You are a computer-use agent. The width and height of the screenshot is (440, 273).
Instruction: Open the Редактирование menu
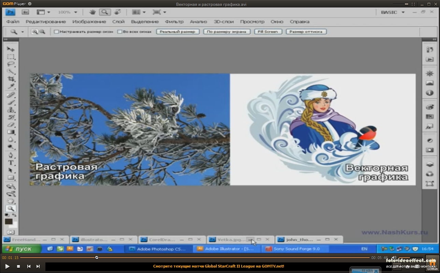tap(46, 21)
